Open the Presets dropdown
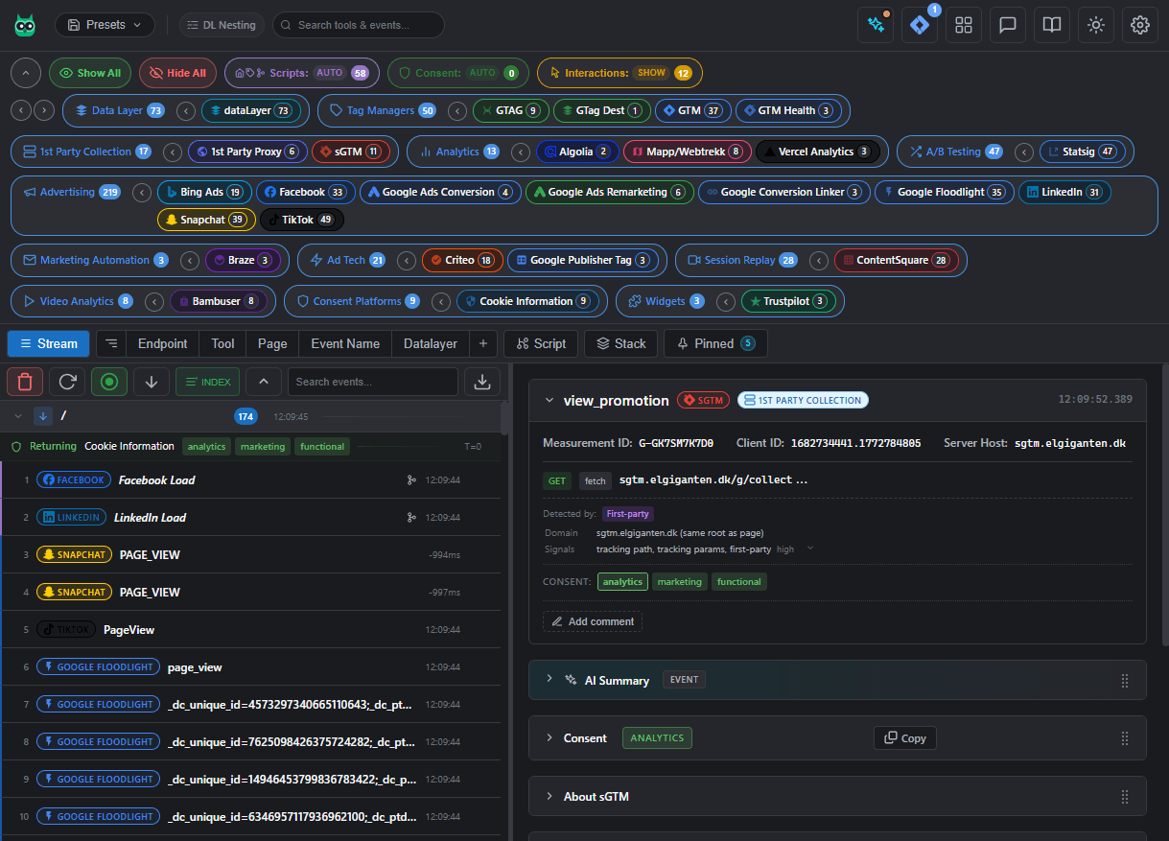 105,25
